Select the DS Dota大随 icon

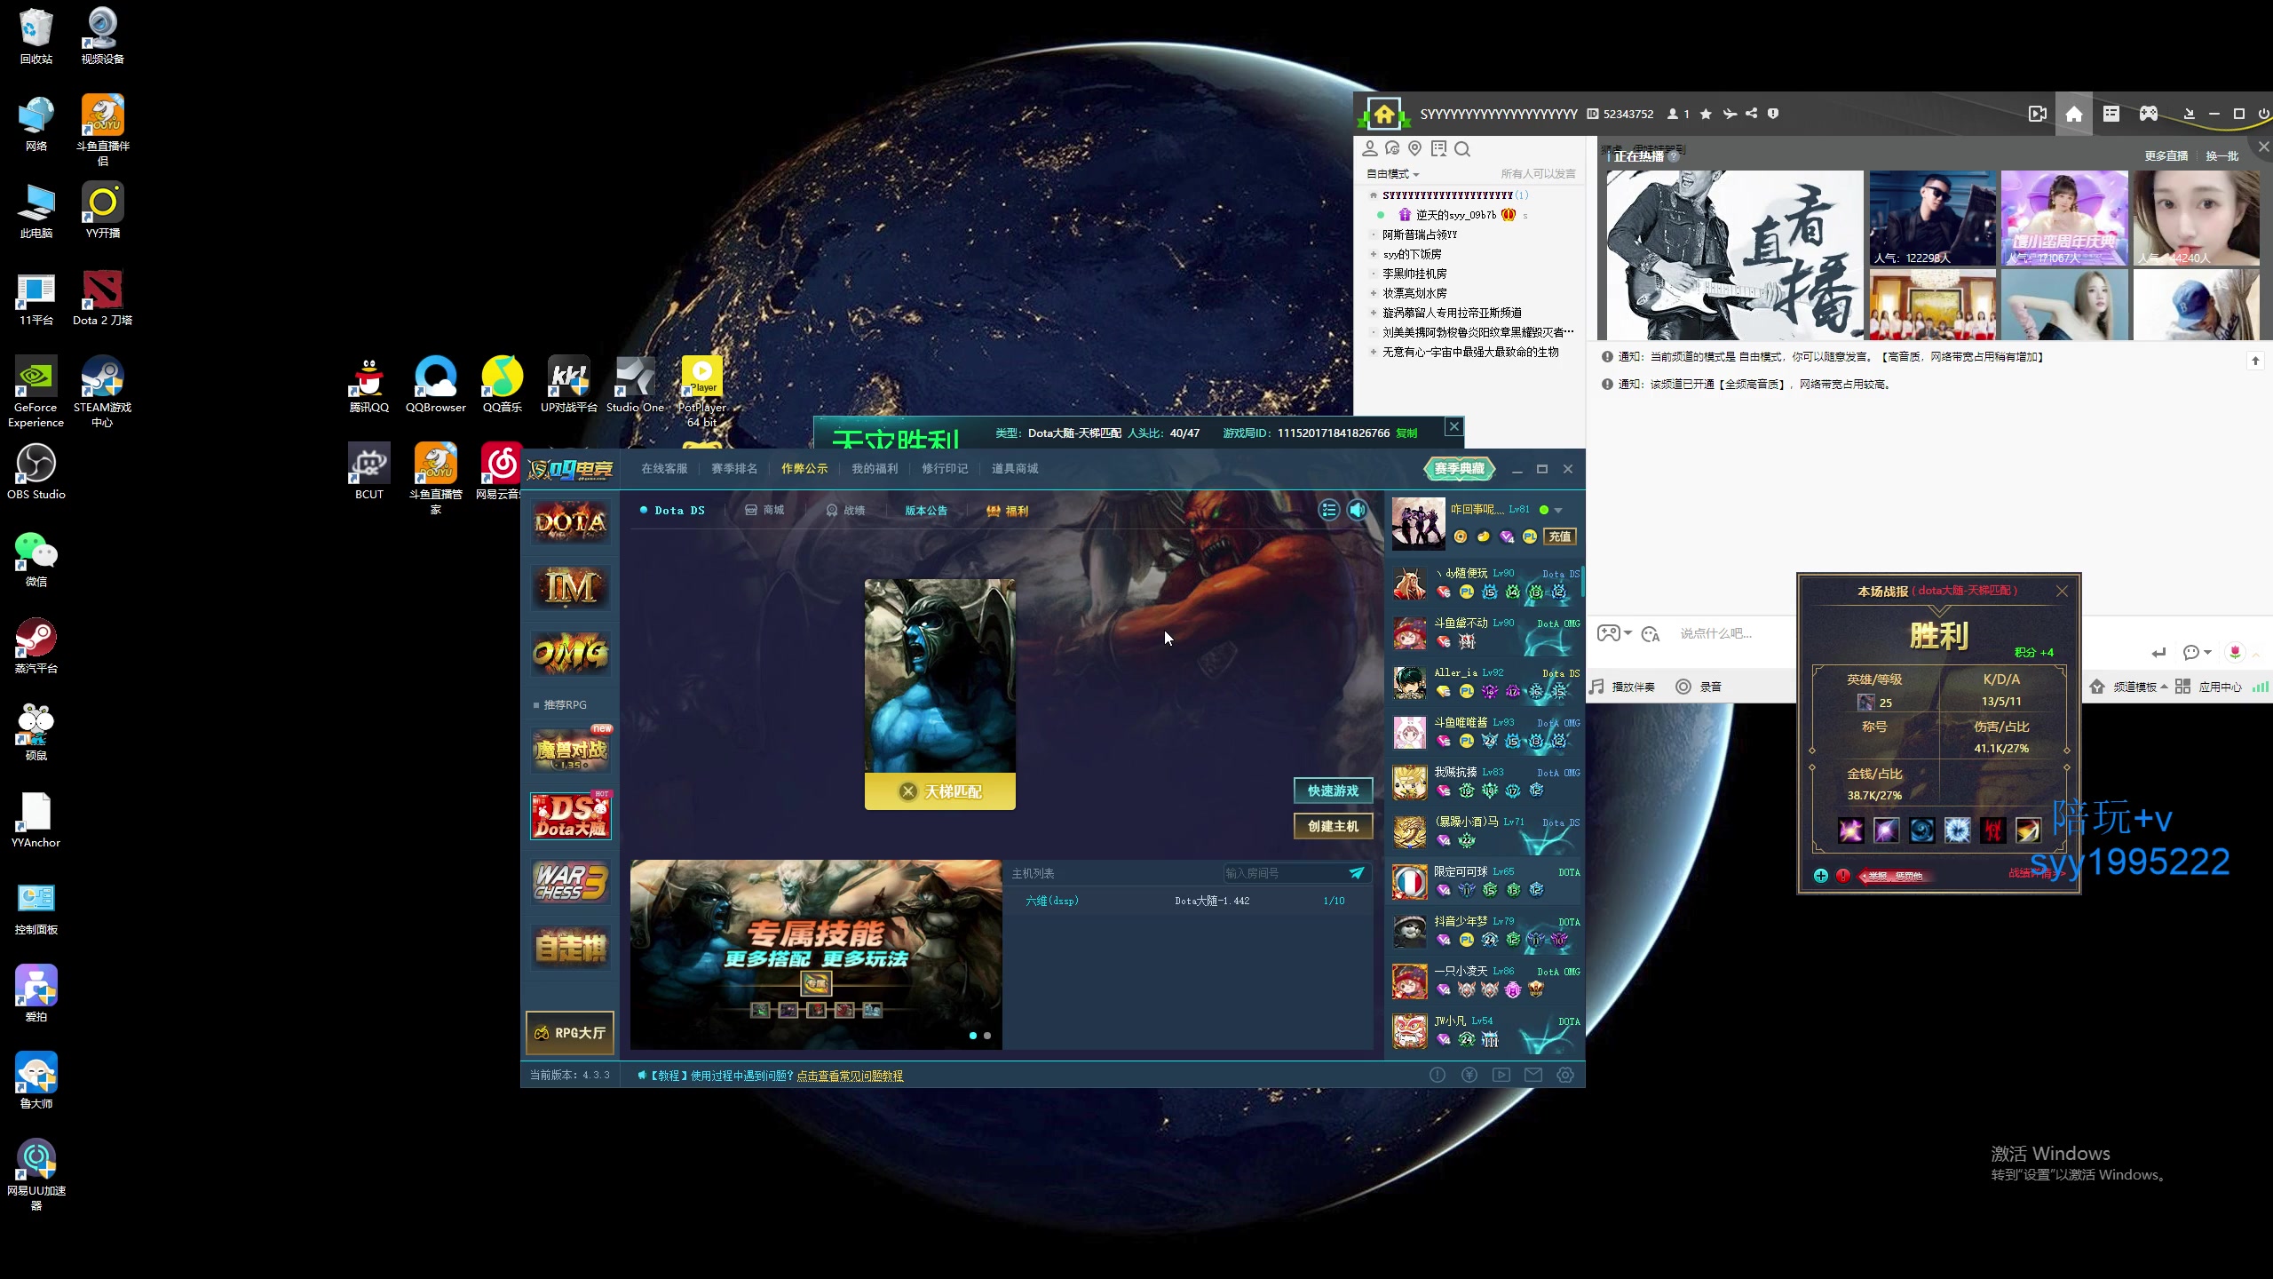tap(570, 815)
